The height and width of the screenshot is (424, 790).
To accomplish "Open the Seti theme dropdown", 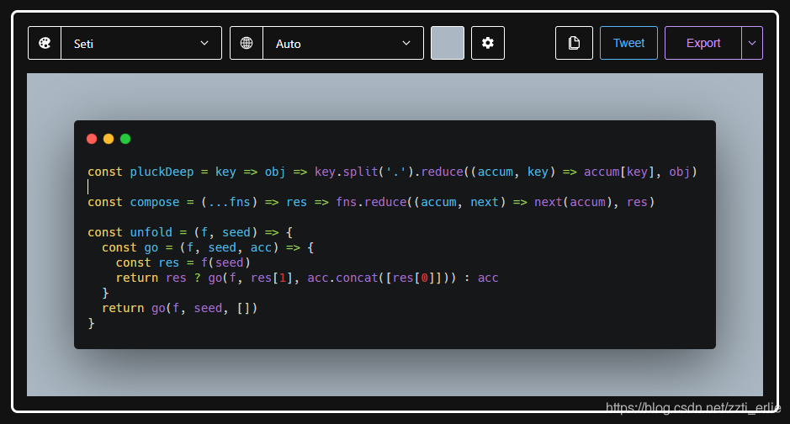I will 141,43.
